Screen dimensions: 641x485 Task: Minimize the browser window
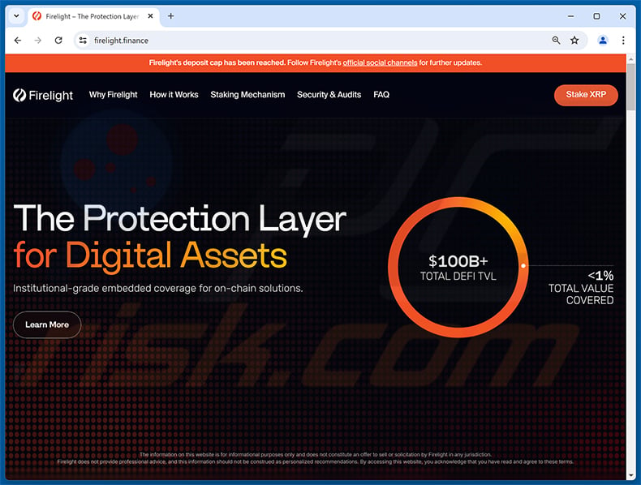click(x=570, y=16)
